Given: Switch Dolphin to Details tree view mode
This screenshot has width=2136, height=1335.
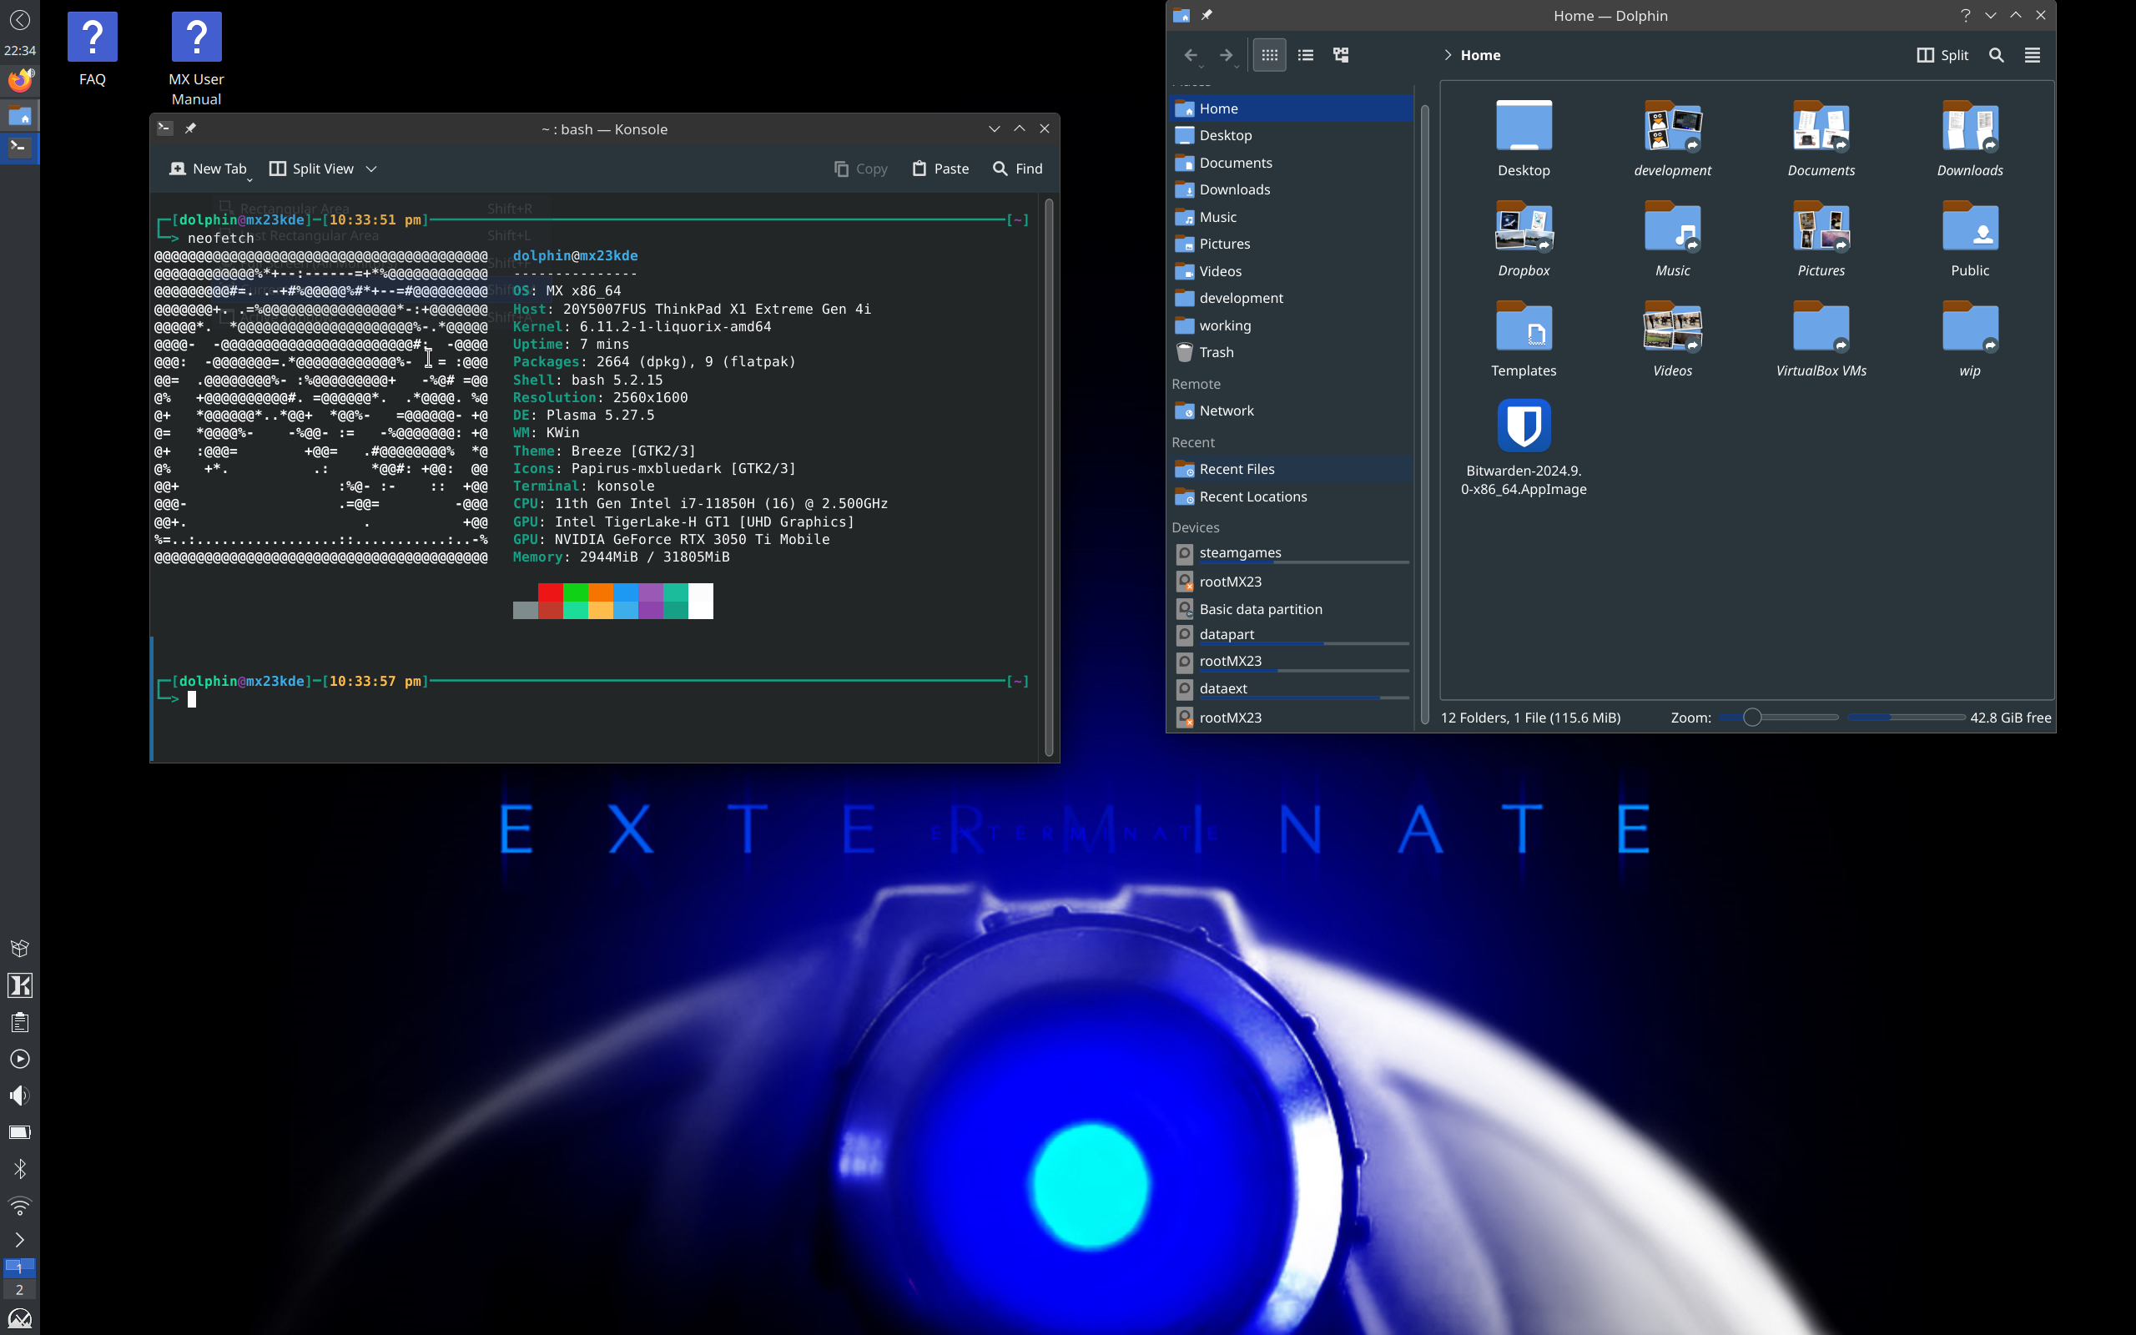Looking at the screenshot, I should click(1341, 55).
